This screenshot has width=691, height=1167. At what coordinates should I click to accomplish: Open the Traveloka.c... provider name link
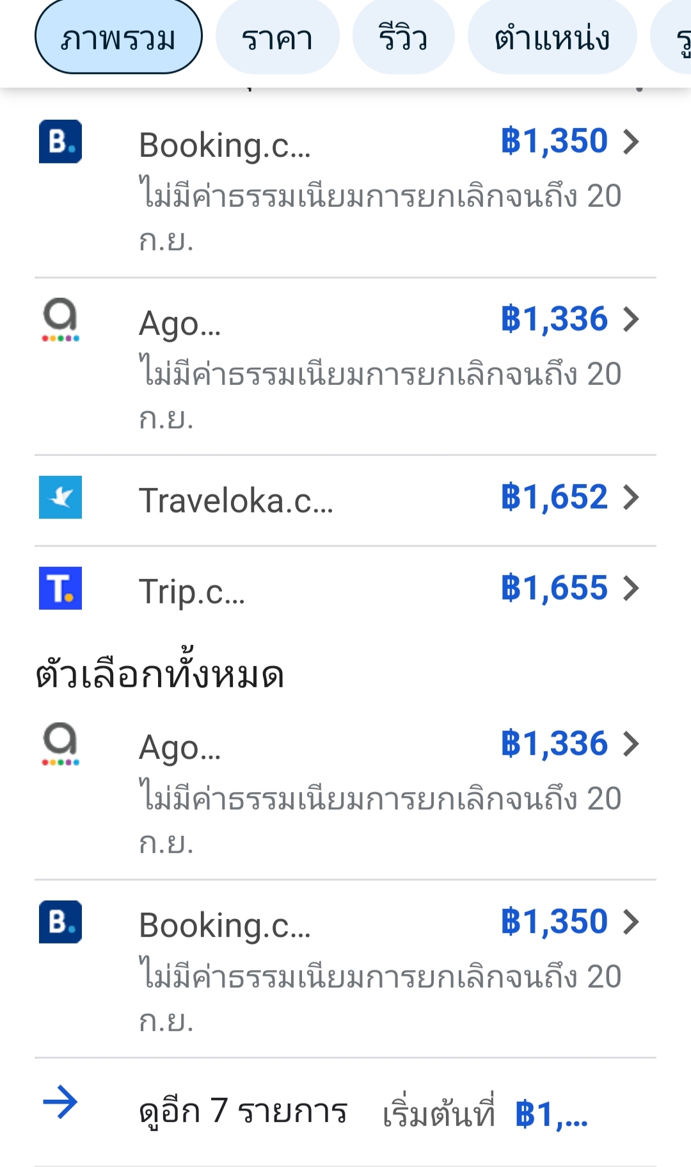[x=236, y=500]
